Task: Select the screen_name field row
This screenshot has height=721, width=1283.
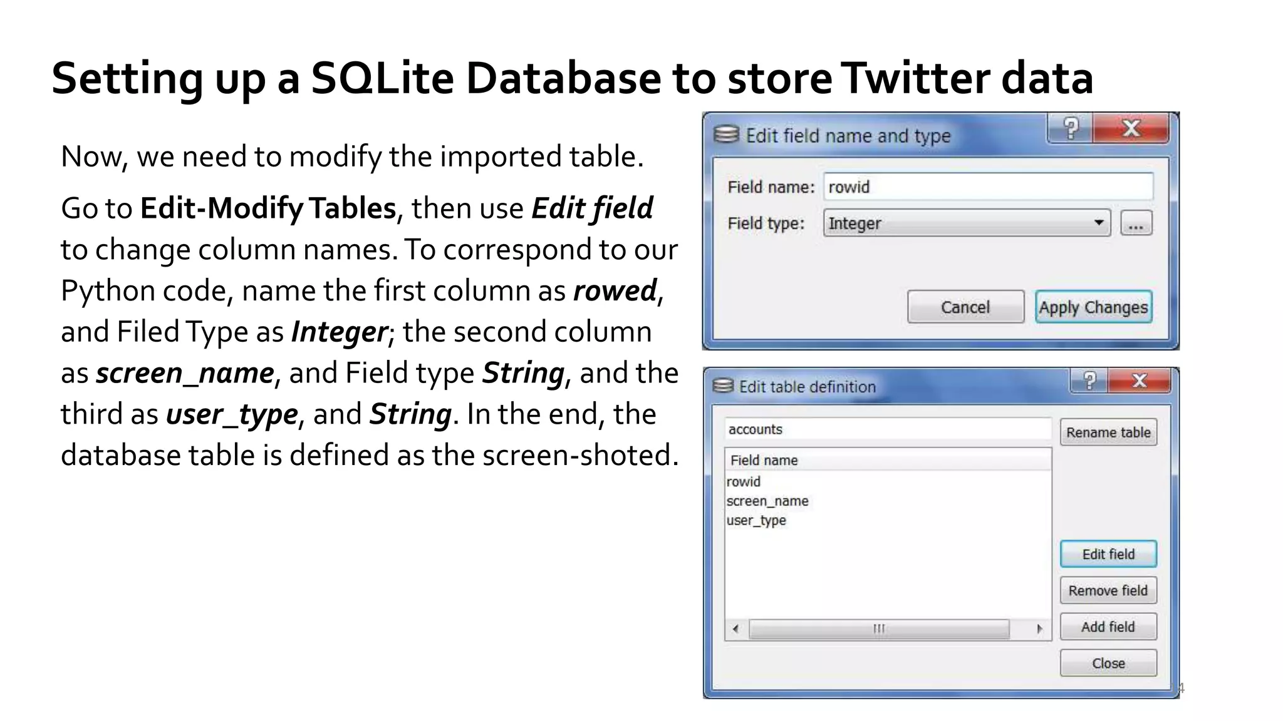Action: pyautogui.click(x=888, y=501)
